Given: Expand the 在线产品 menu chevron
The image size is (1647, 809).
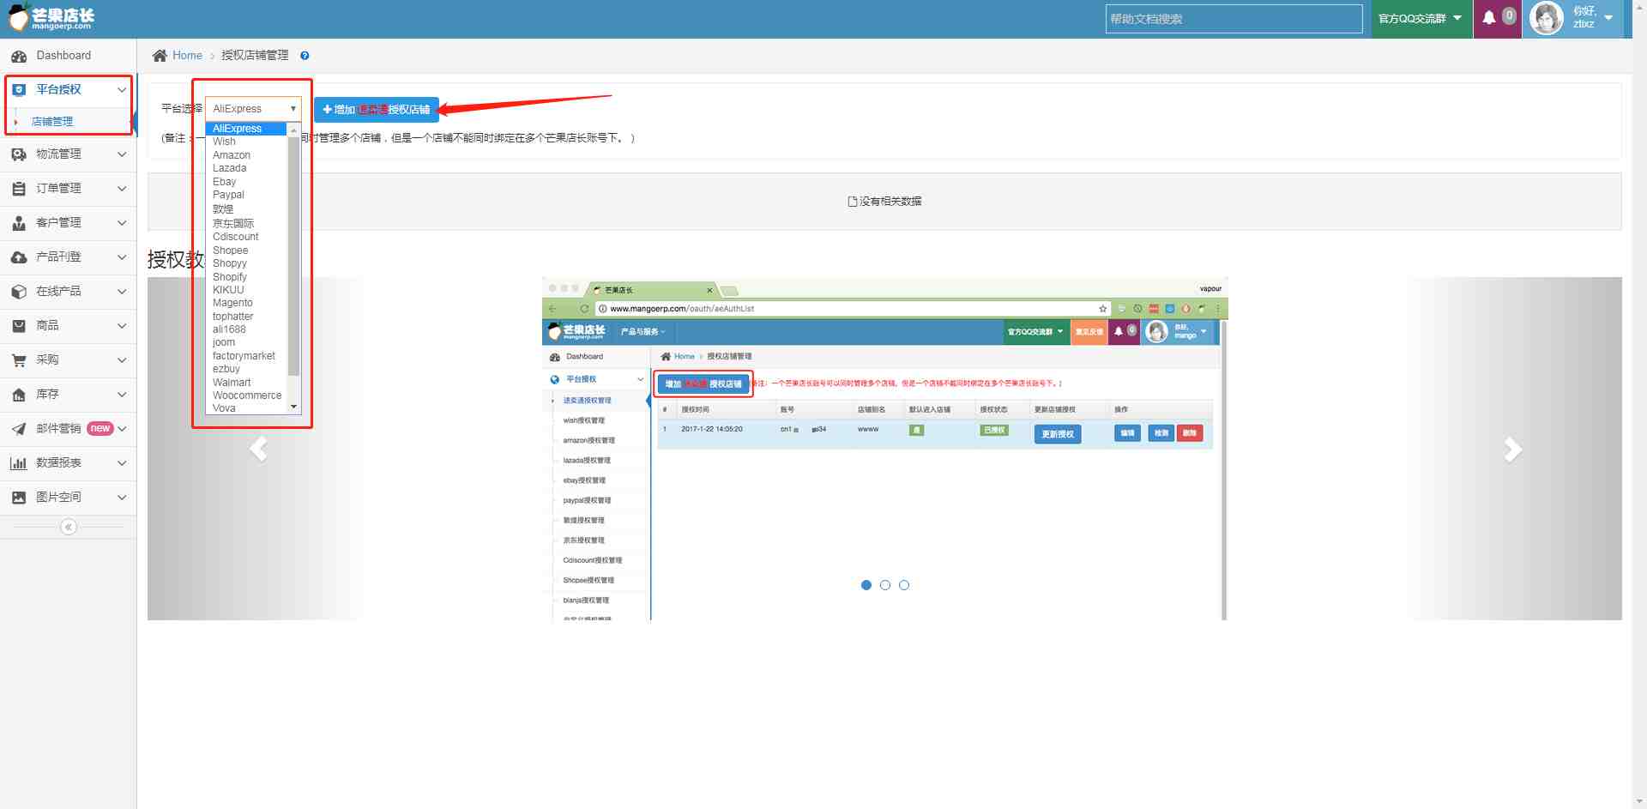Looking at the screenshot, I should 122,292.
